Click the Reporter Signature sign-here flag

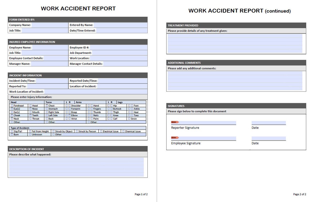176,122
